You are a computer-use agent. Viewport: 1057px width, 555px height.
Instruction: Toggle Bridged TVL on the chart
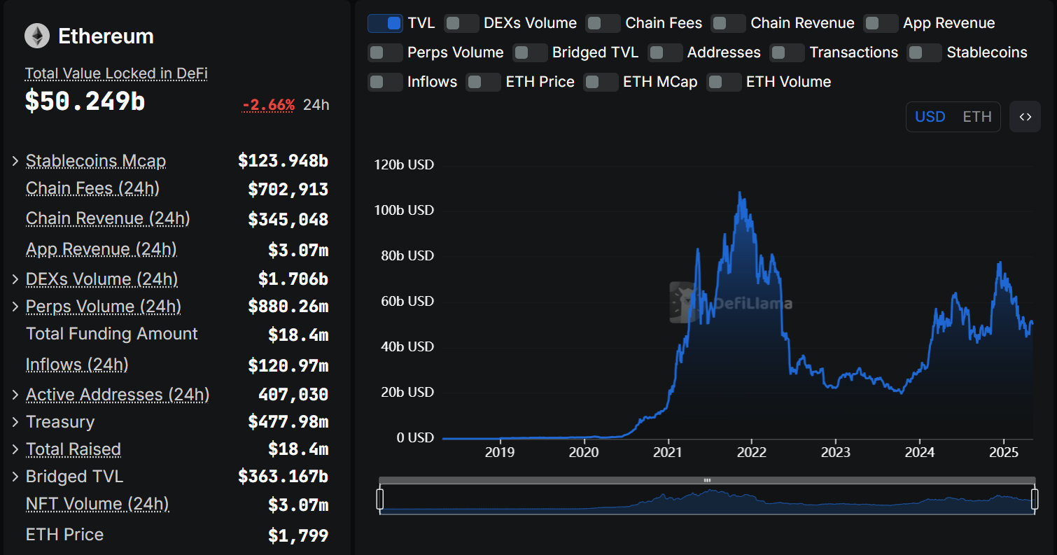530,52
